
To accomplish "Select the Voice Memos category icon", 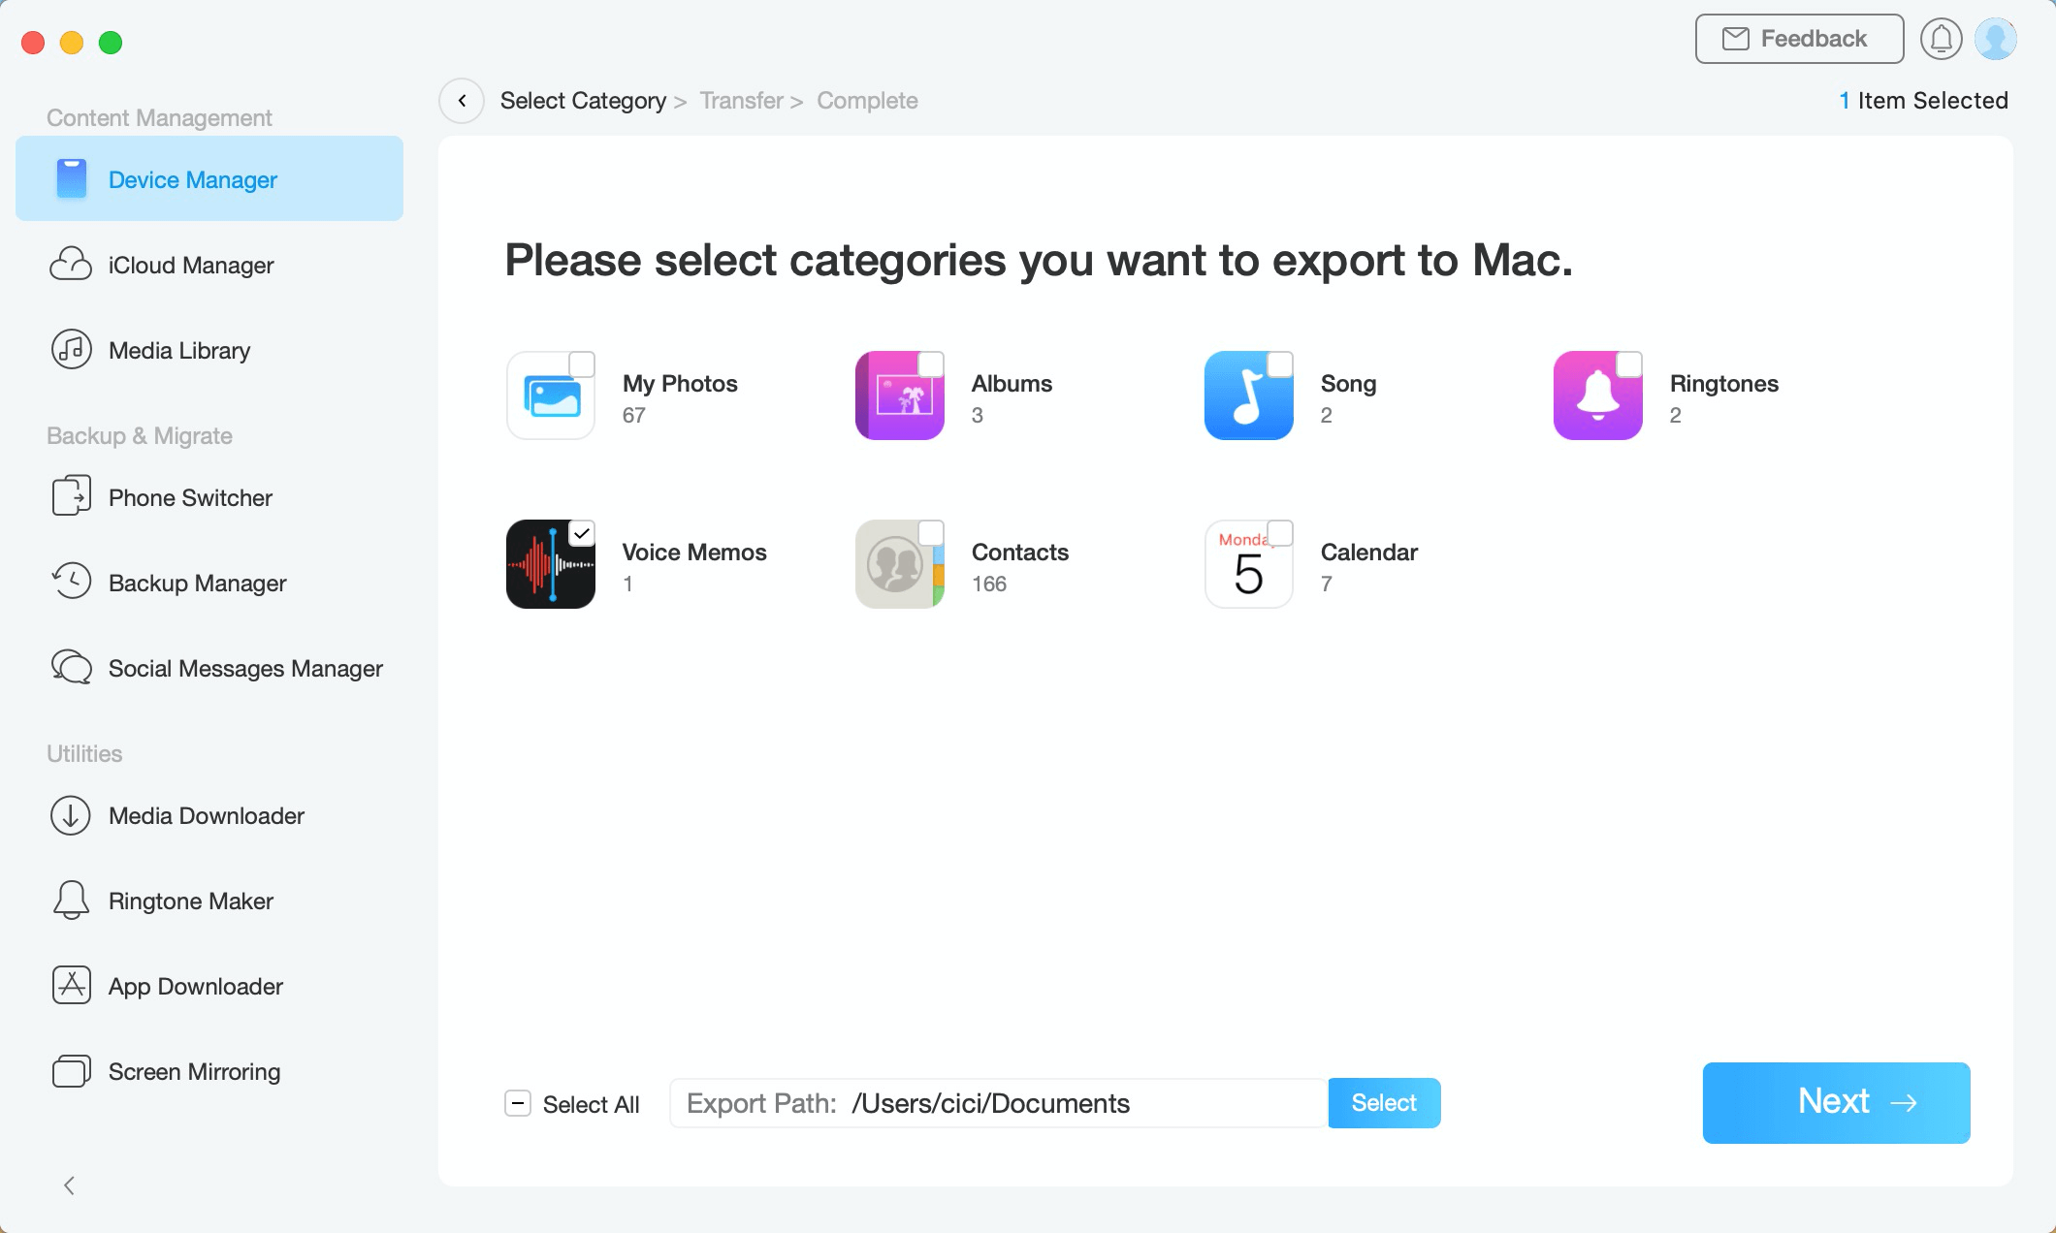I will [x=551, y=563].
